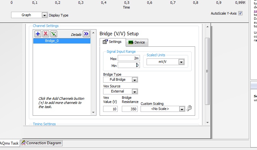Select the DAQmx Task tab

10,143
